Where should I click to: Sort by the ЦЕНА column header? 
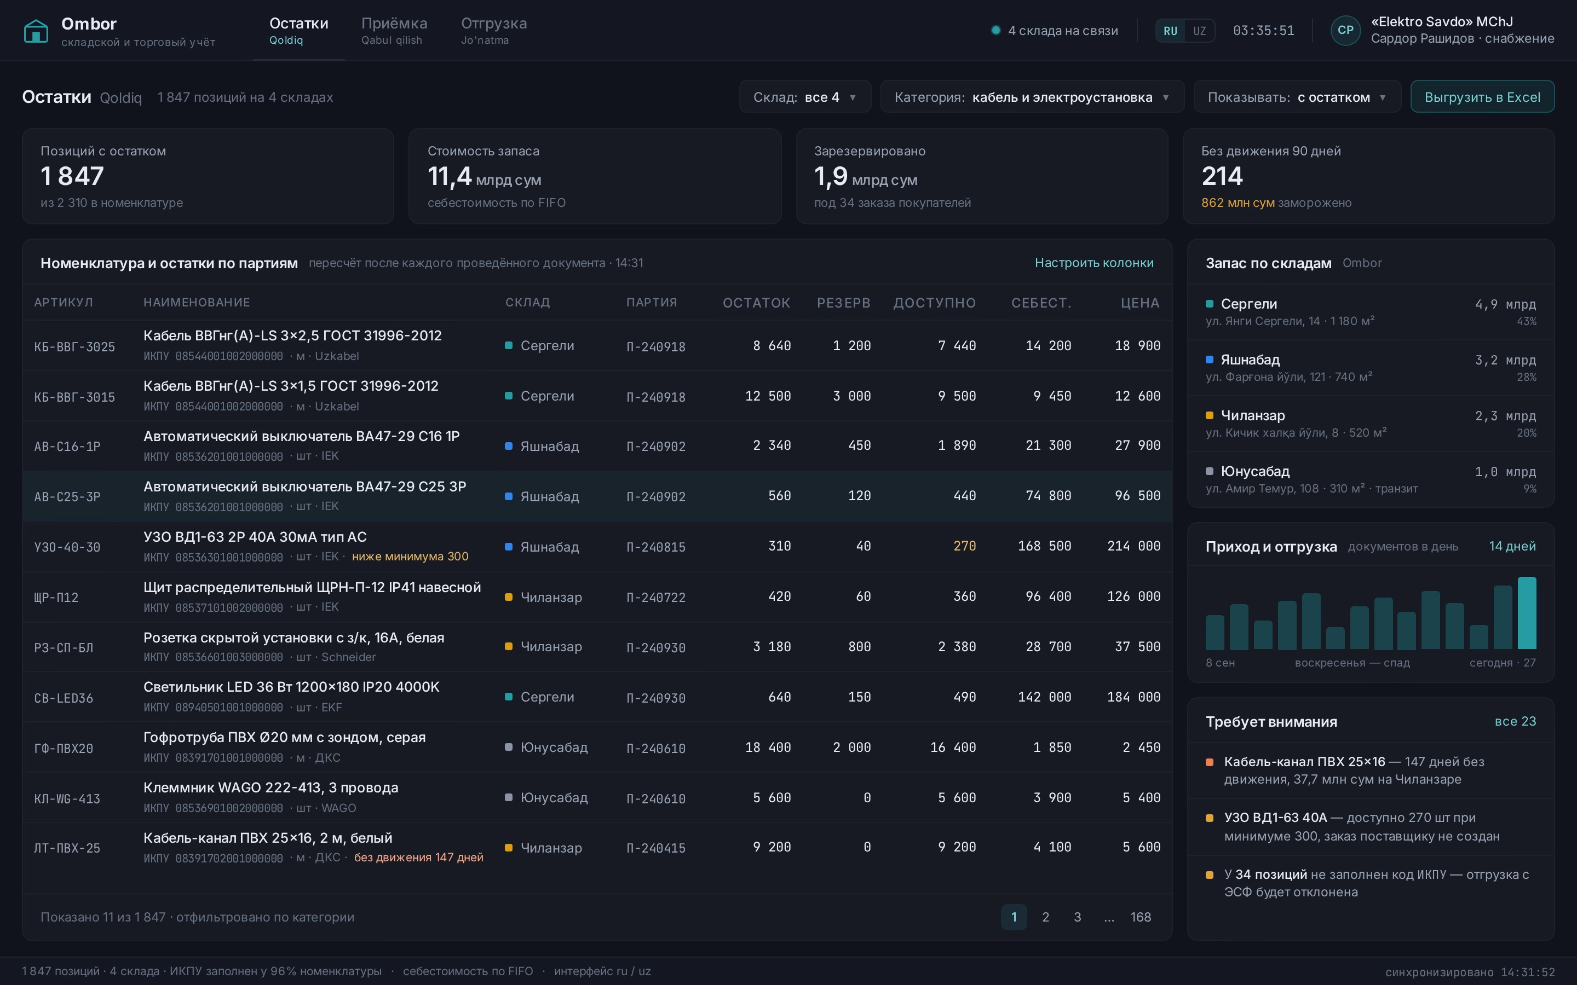(1139, 303)
